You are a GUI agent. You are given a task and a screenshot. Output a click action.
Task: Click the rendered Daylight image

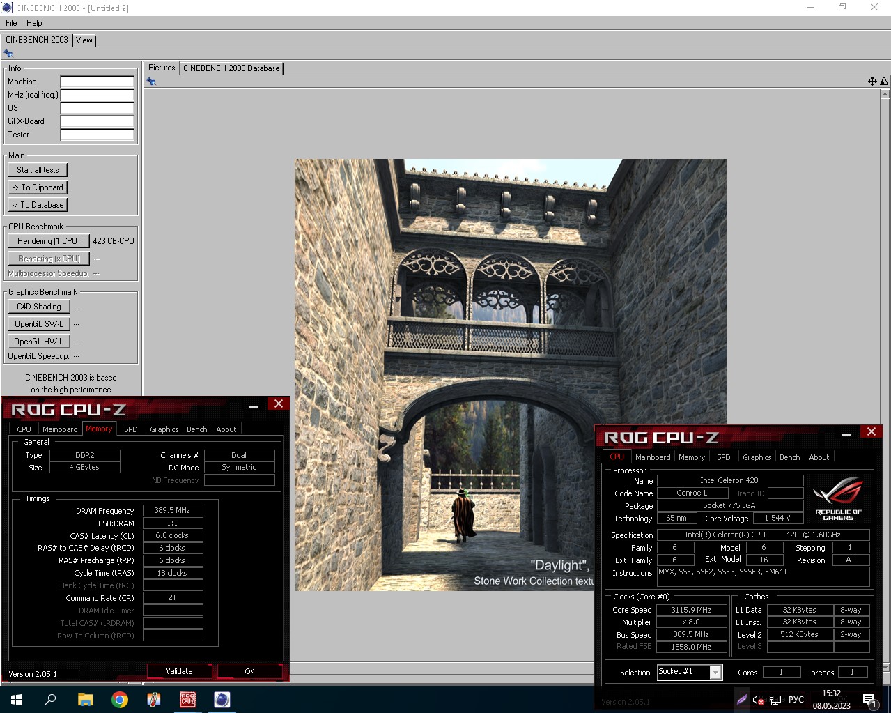tap(510, 375)
